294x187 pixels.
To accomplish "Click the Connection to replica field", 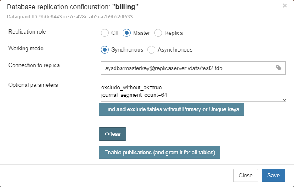I will point(187,68).
